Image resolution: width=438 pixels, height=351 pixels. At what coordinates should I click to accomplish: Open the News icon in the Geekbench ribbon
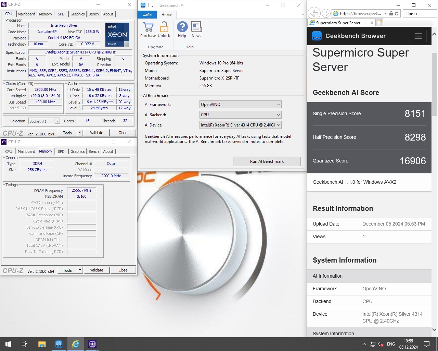pos(196,27)
